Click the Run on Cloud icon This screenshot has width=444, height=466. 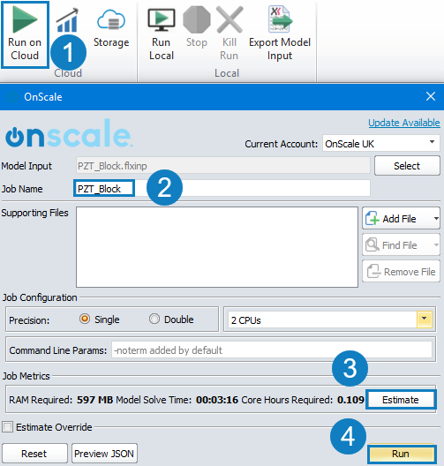(x=25, y=19)
